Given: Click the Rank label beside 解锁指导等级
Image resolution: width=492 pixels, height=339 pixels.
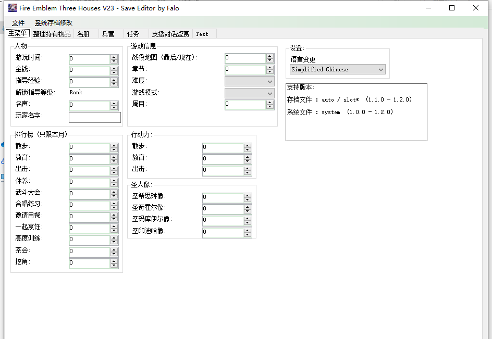Looking at the screenshot, I should coord(76,93).
